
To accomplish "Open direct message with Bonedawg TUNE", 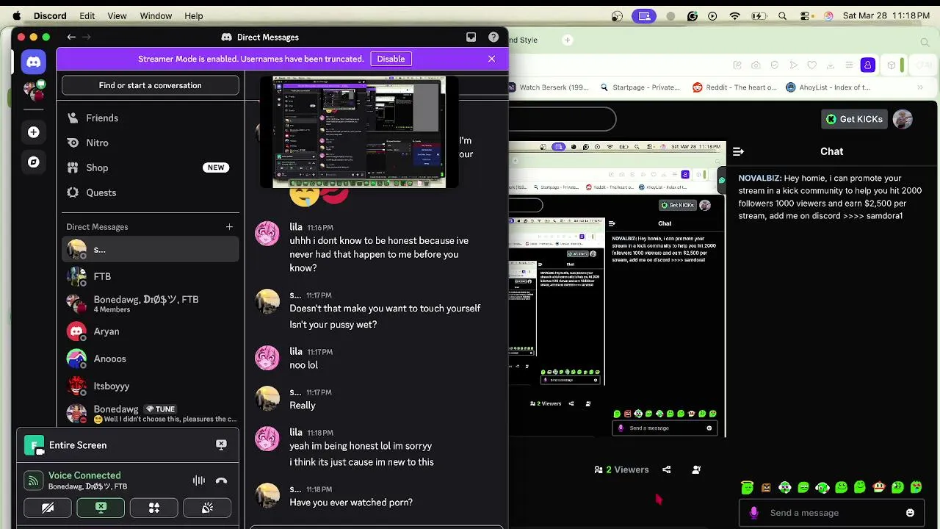I will 150,413.
